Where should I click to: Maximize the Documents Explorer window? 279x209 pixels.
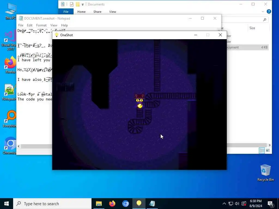coord(253,4)
